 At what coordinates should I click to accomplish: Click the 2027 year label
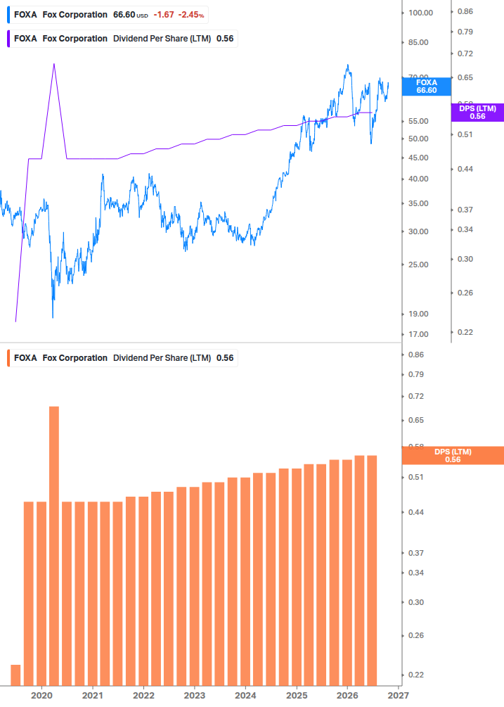pos(398,696)
